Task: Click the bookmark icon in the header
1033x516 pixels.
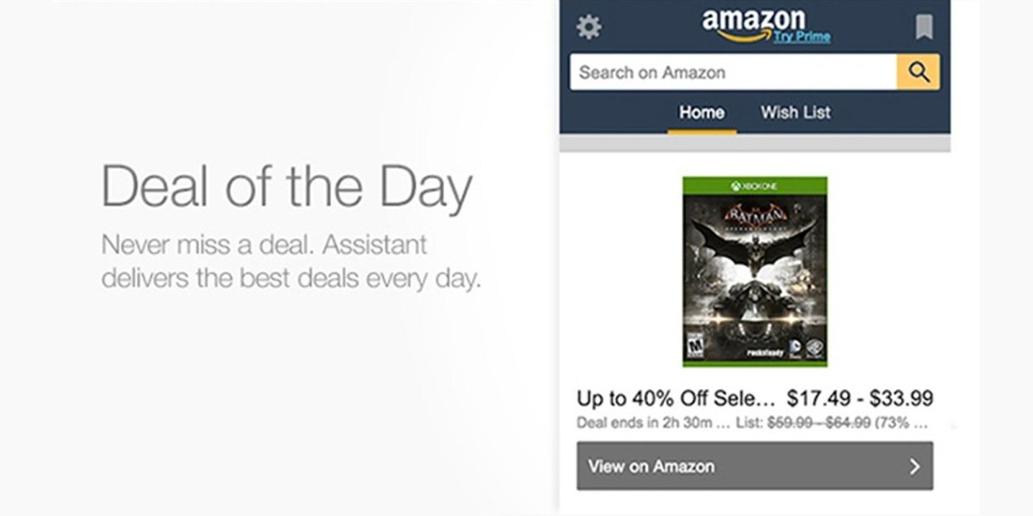Action: point(924,27)
